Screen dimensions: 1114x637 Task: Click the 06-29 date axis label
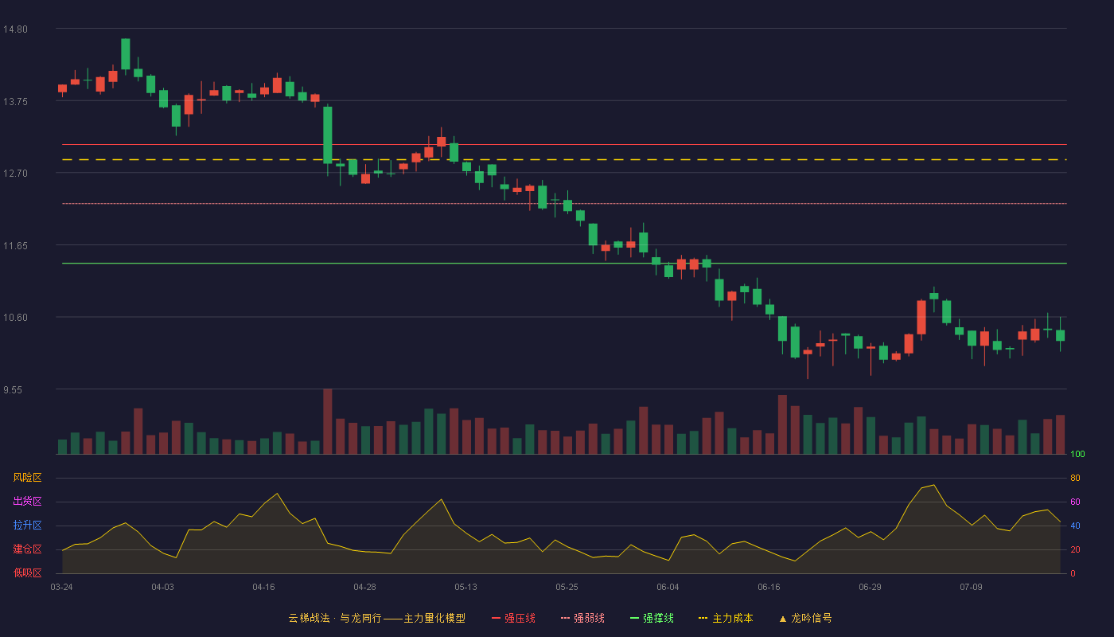pos(870,587)
